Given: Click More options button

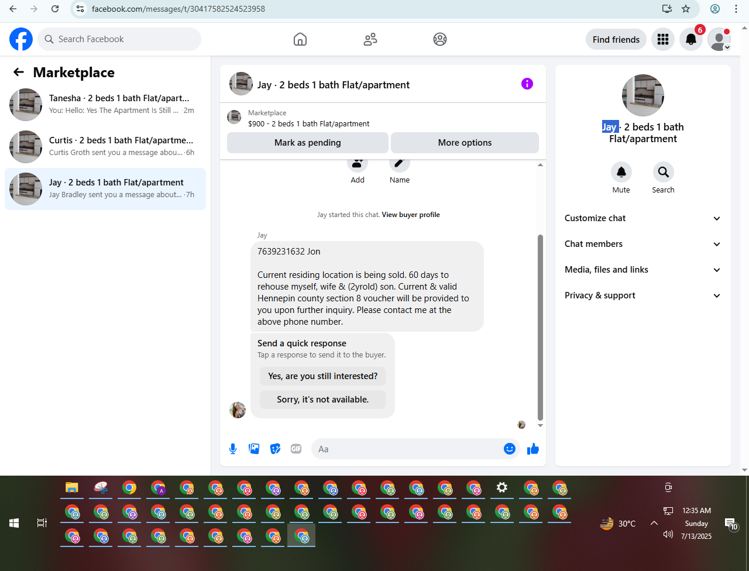Looking at the screenshot, I should pos(465,143).
